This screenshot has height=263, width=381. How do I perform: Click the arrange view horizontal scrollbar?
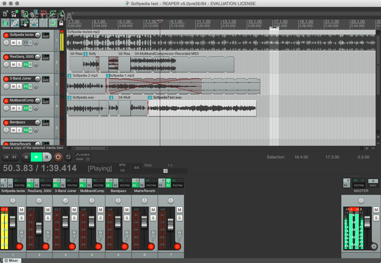[x=90, y=148]
